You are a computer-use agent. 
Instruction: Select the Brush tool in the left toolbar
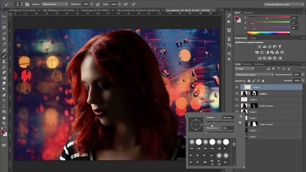[4, 56]
